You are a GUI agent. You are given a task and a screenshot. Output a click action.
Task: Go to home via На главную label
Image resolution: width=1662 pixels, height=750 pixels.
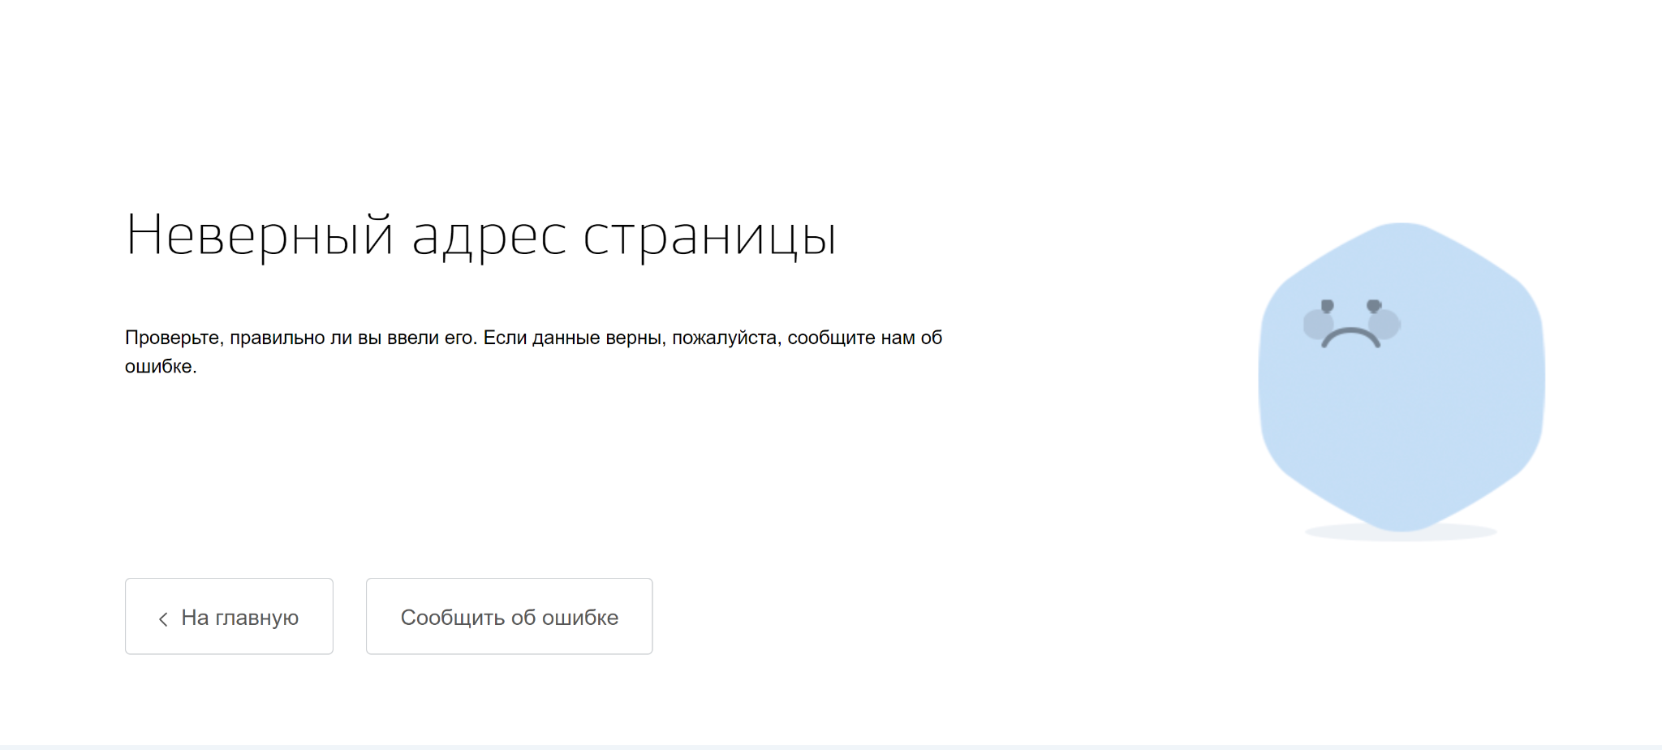[x=239, y=618]
